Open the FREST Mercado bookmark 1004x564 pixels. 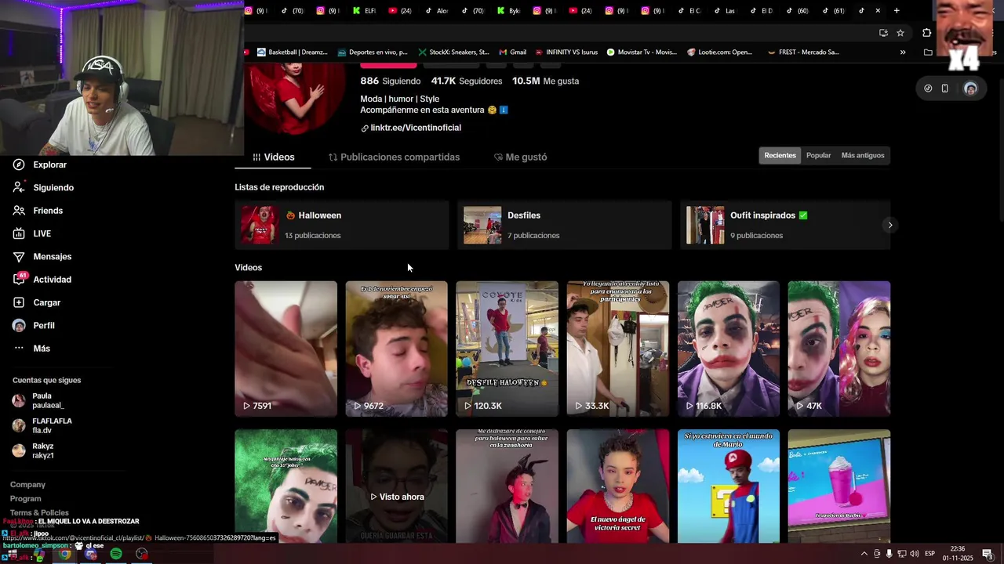(x=803, y=52)
